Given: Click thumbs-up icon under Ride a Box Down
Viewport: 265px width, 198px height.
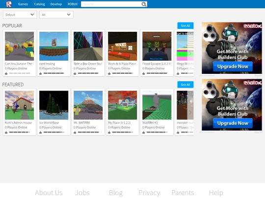Looking at the screenshot, I should tap(75, 73).
